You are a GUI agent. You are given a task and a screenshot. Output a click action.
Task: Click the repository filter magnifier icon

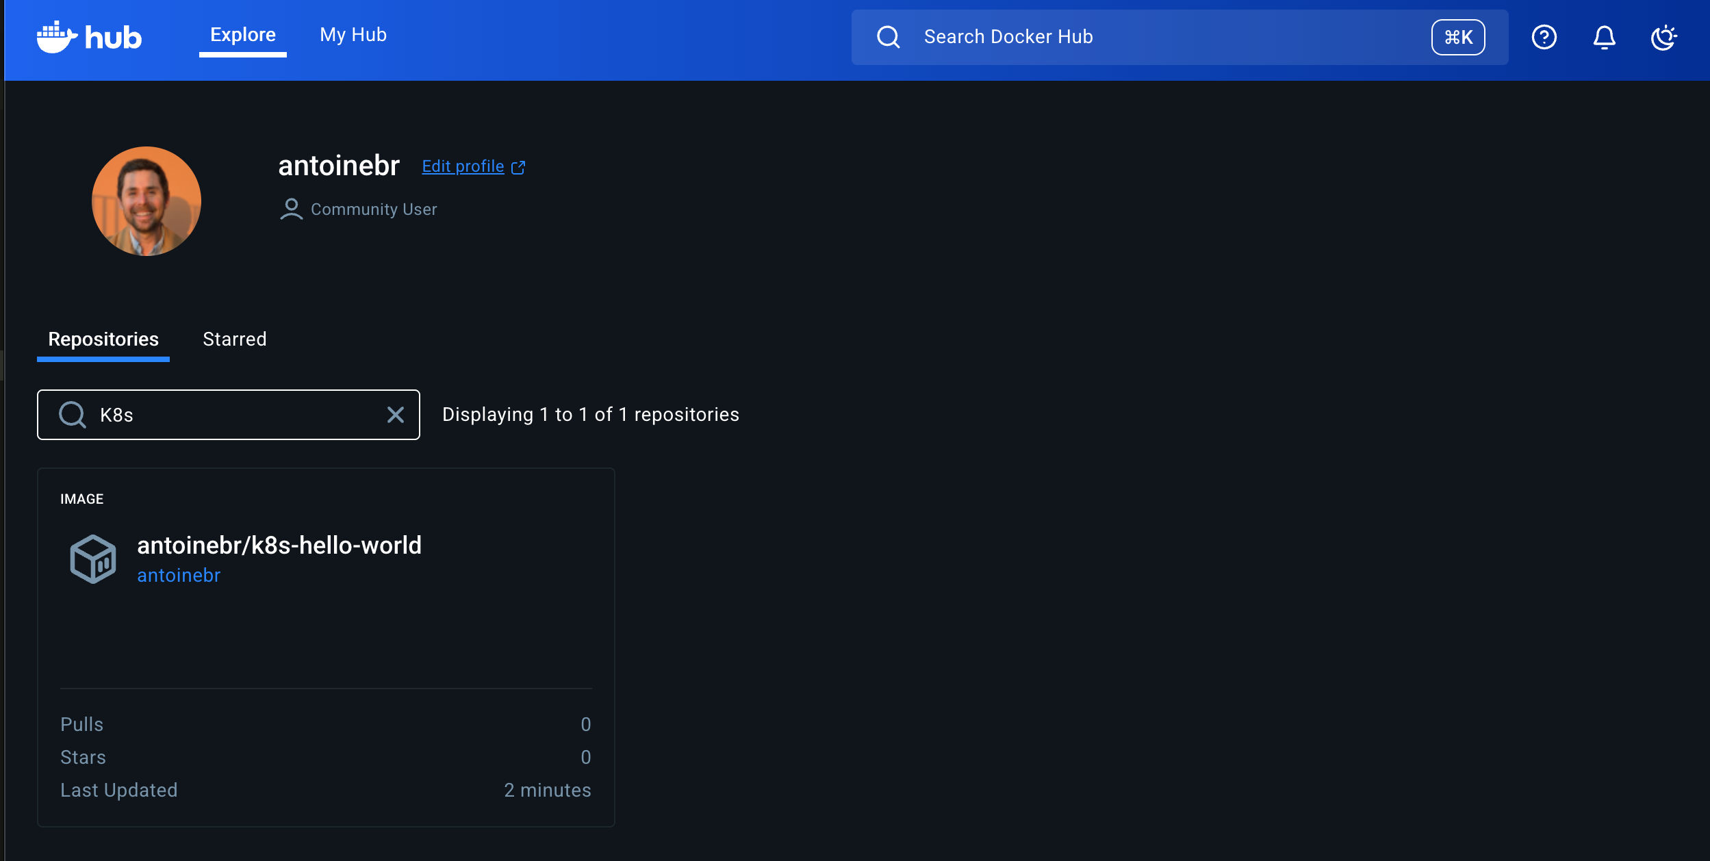point(72,415)
